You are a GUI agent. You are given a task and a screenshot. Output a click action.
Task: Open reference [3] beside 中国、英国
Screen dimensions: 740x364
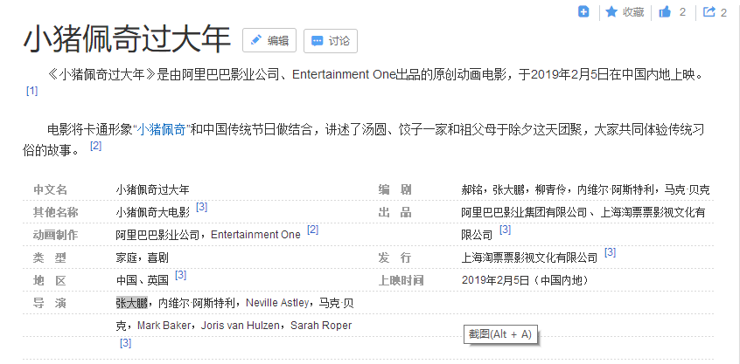click(180, 275)
